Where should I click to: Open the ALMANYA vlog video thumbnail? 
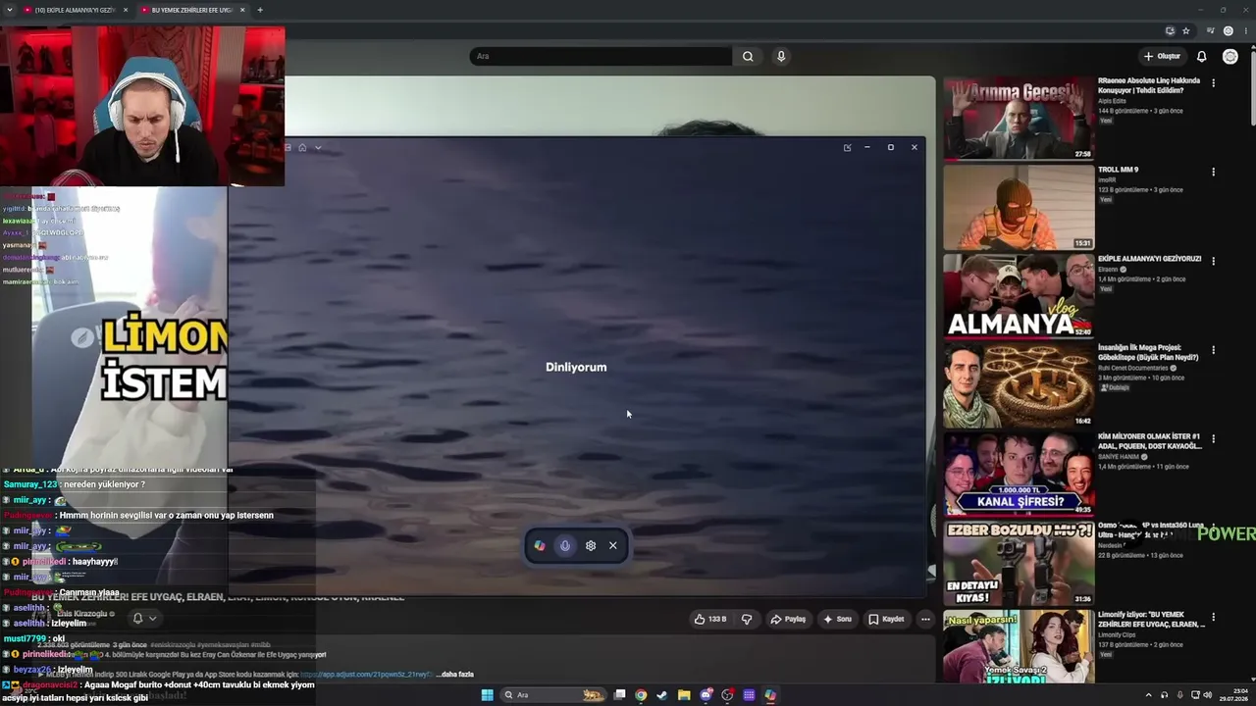(x=1019, y=295)
